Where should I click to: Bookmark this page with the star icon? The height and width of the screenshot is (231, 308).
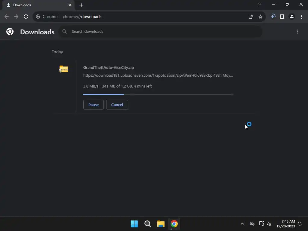[260, 17]
